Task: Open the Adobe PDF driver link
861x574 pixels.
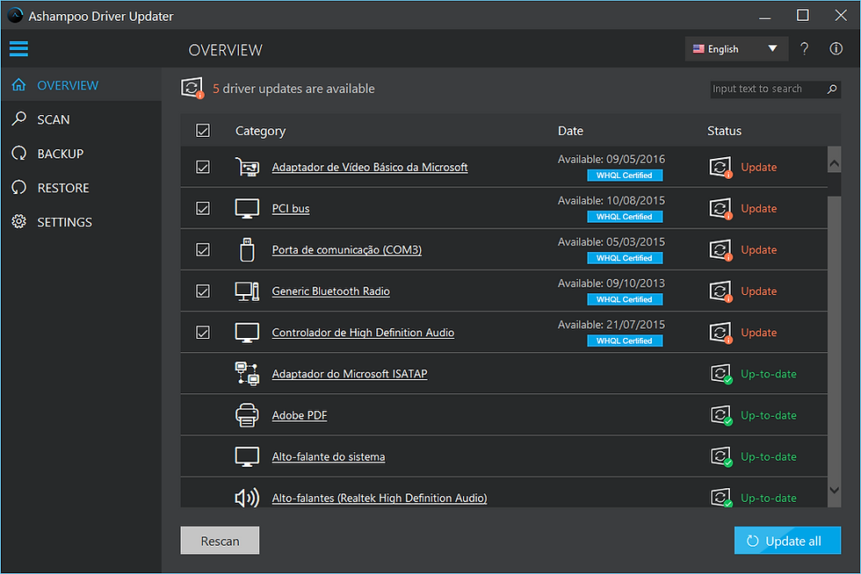Action: 300,415
